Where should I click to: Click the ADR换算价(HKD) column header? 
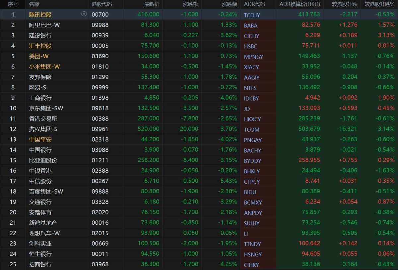tap(300, 4)
